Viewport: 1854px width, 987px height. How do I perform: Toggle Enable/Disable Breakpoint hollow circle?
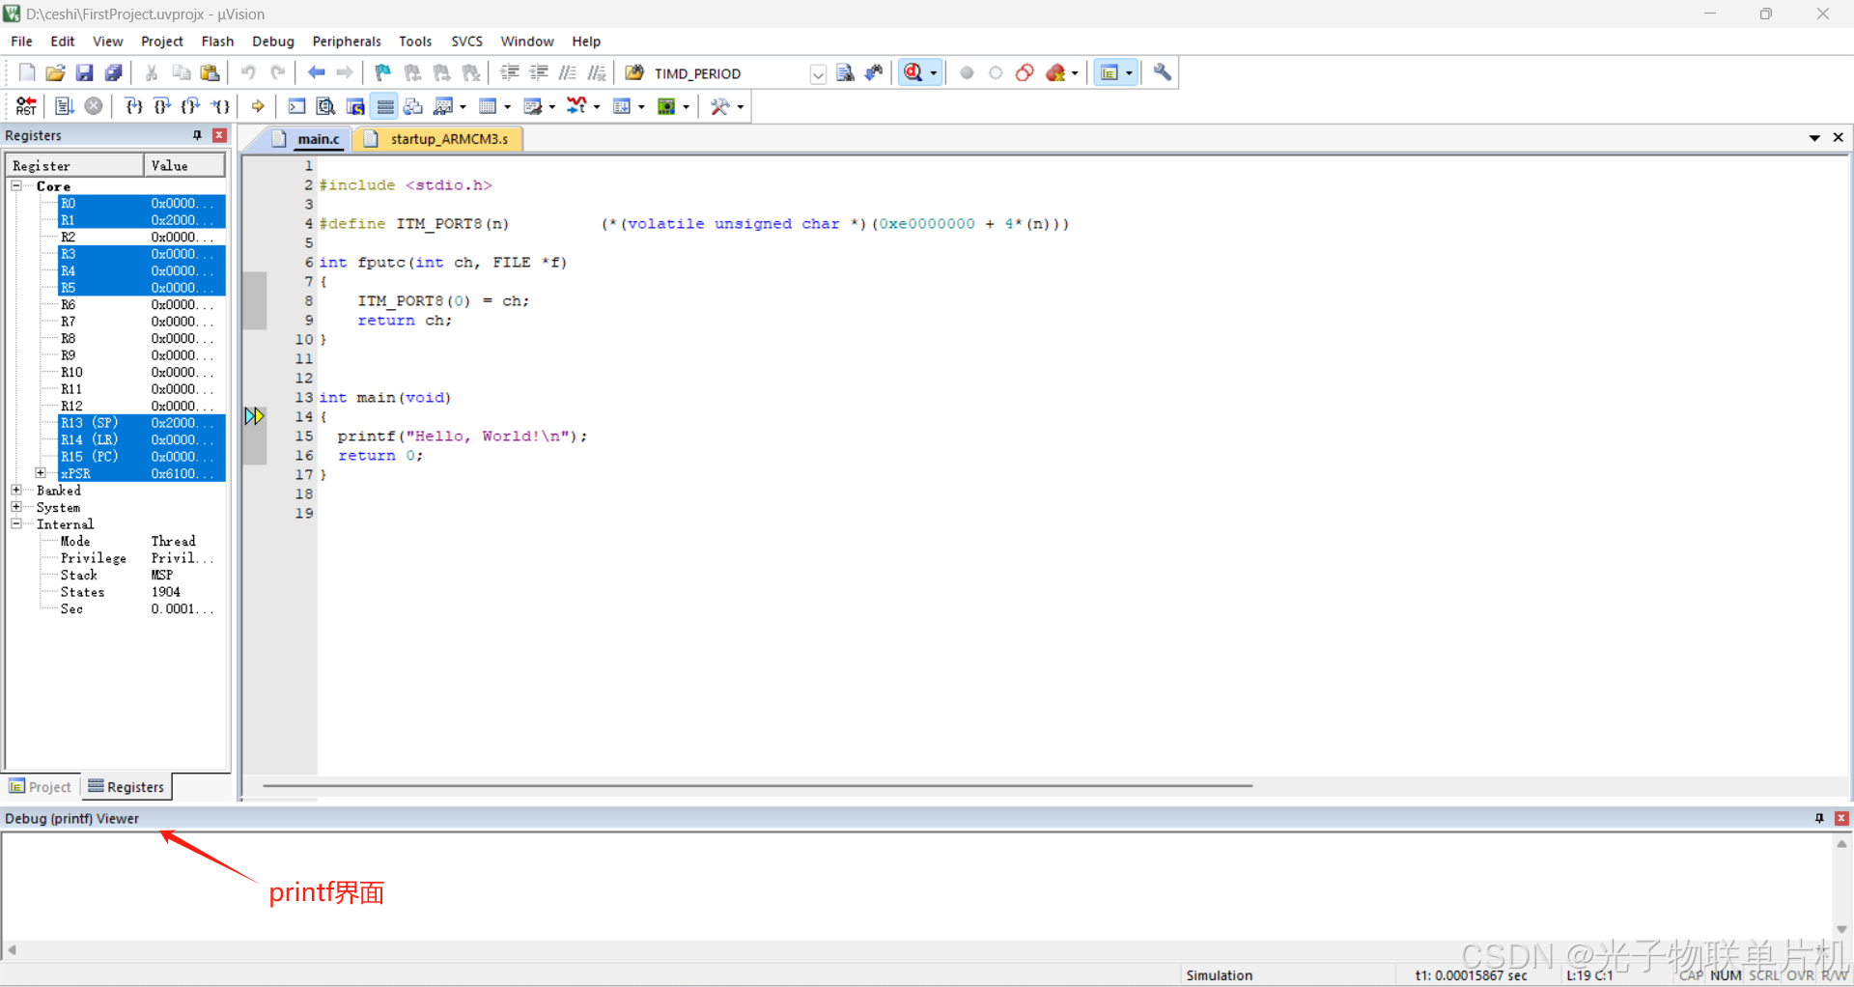click(996, 72)
